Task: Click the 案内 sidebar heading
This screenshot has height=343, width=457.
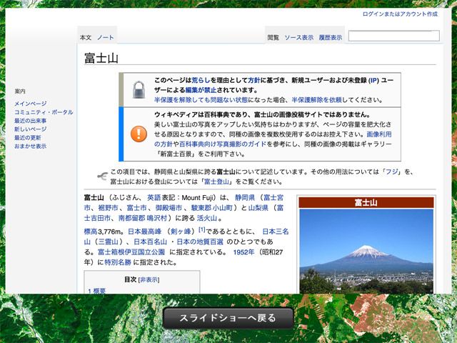Action: 20,91
